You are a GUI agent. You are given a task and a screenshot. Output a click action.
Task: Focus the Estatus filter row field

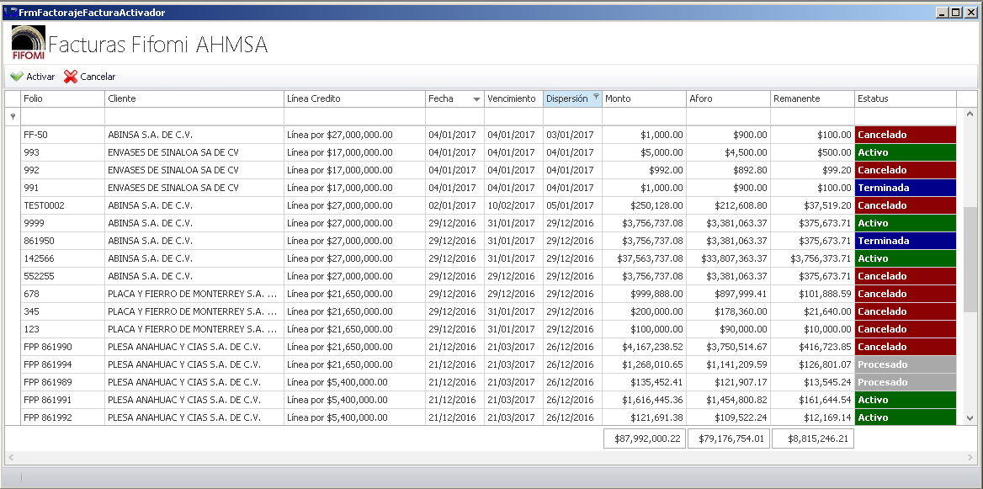tap(906, 117)
